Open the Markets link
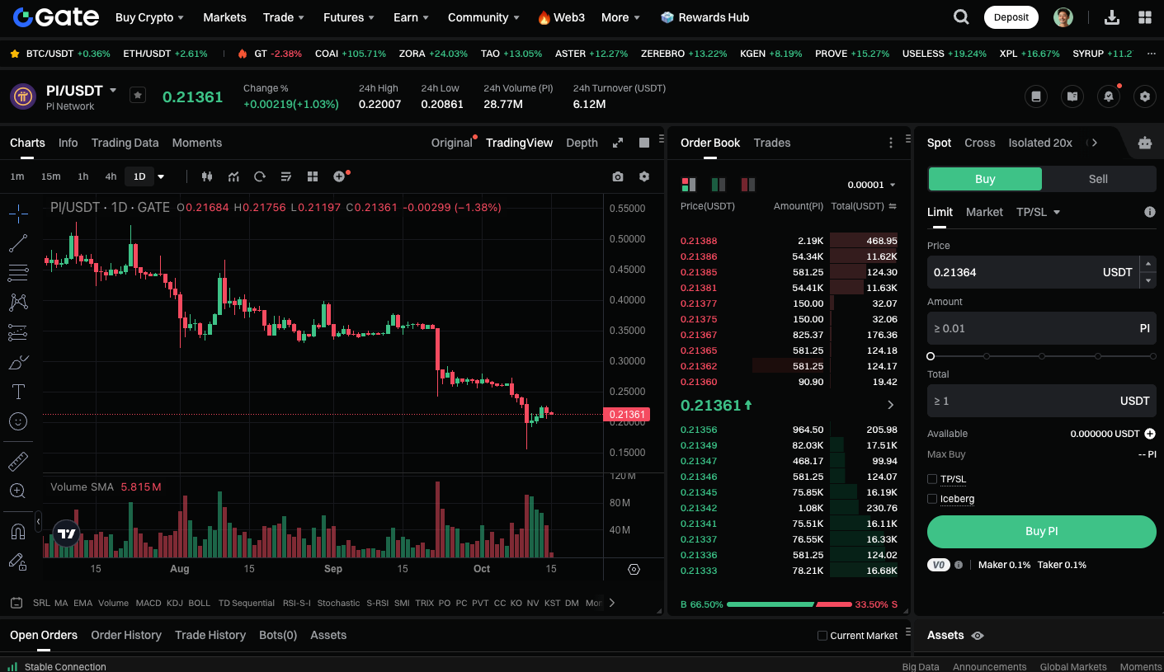 tap(224, 17)
